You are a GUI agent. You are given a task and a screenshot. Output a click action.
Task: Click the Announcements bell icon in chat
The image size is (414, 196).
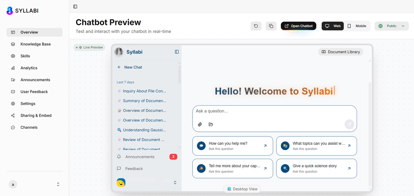pyautogui.click(x=119, y=157)
